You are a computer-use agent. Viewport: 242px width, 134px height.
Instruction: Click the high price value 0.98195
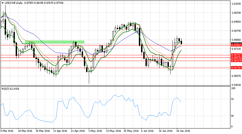(x=38, y=3)
